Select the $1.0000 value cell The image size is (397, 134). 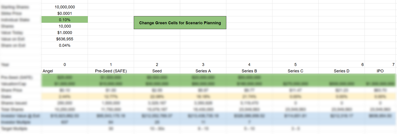(x=64, y=33)
